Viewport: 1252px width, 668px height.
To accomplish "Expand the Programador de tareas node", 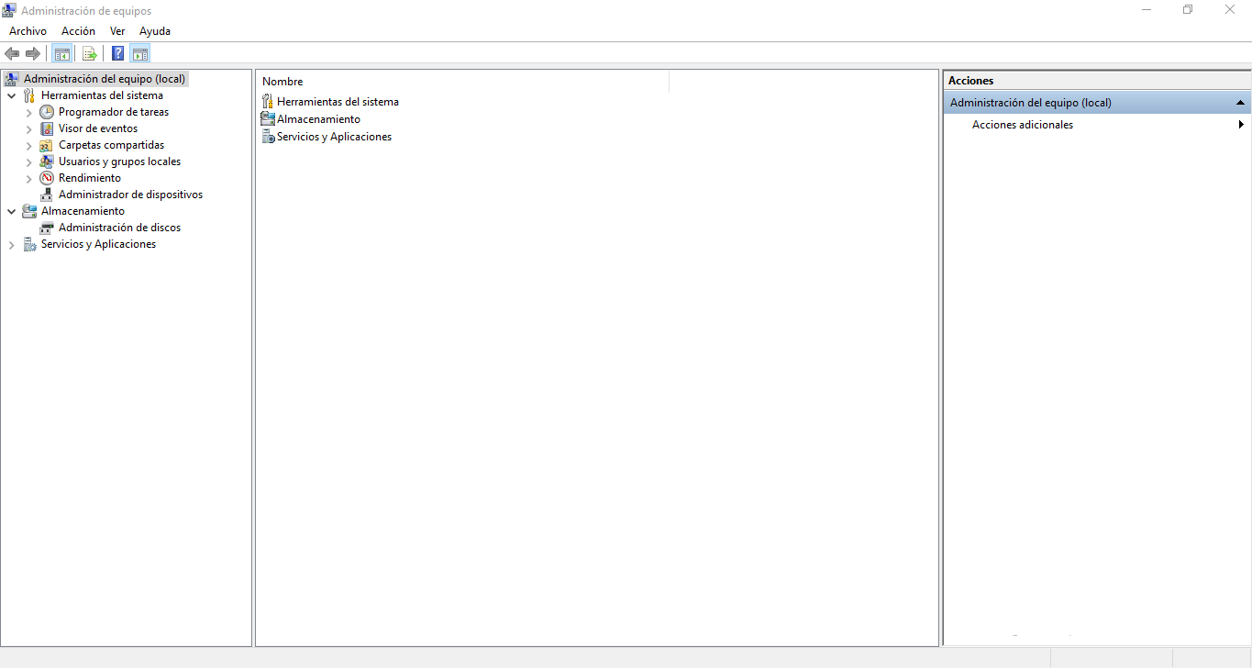I will point(28,112).
